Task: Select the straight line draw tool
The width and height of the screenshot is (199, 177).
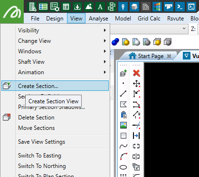Action: click(x=123, y=94)
